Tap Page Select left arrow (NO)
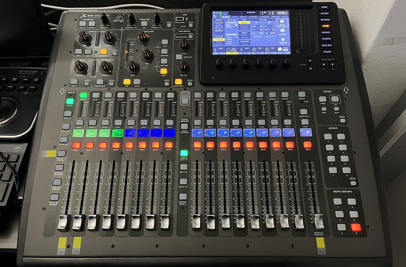Screen dimensions: 406x267 click(324, 64)
